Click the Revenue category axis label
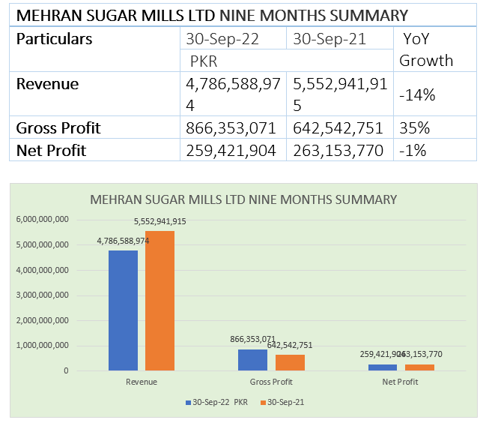 [142, 382]
